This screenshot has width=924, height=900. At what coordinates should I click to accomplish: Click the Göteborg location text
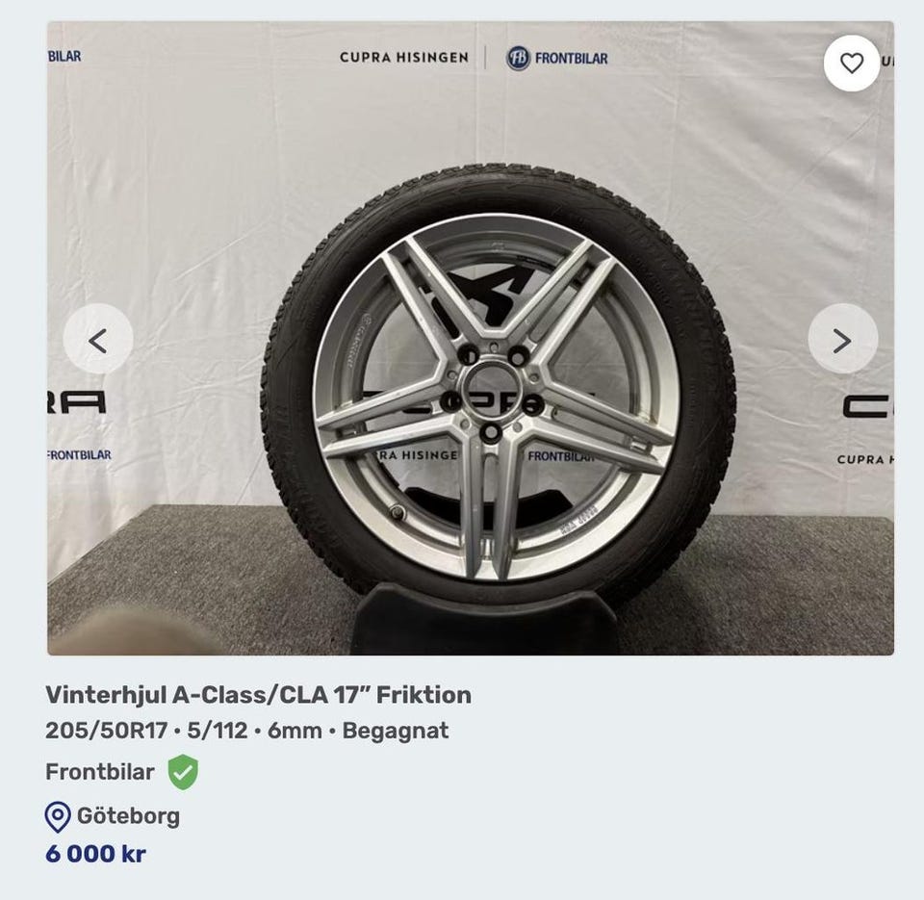pos(128,817)
